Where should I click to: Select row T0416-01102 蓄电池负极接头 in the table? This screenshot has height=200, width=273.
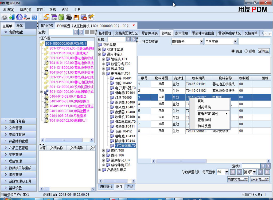click(204, 90)
